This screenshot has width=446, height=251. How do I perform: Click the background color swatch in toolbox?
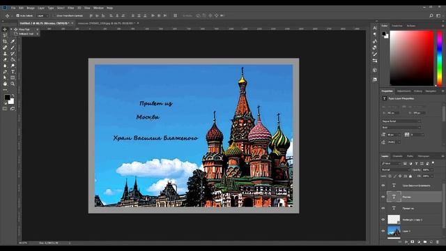pyautogui.click(x=12, y=102)
